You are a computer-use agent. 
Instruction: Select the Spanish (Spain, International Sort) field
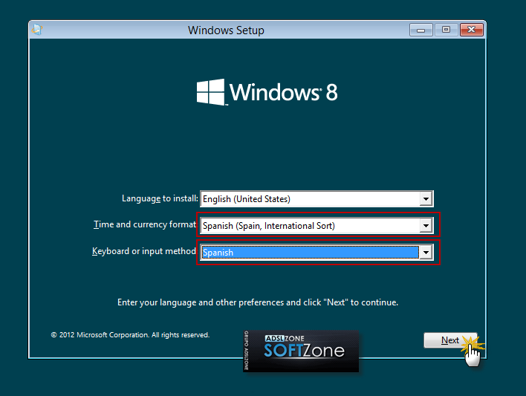click(309, 226)
